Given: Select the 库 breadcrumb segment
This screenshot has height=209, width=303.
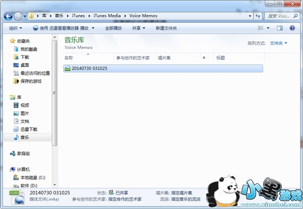Looking at the screenshot, I should [44, 16].
